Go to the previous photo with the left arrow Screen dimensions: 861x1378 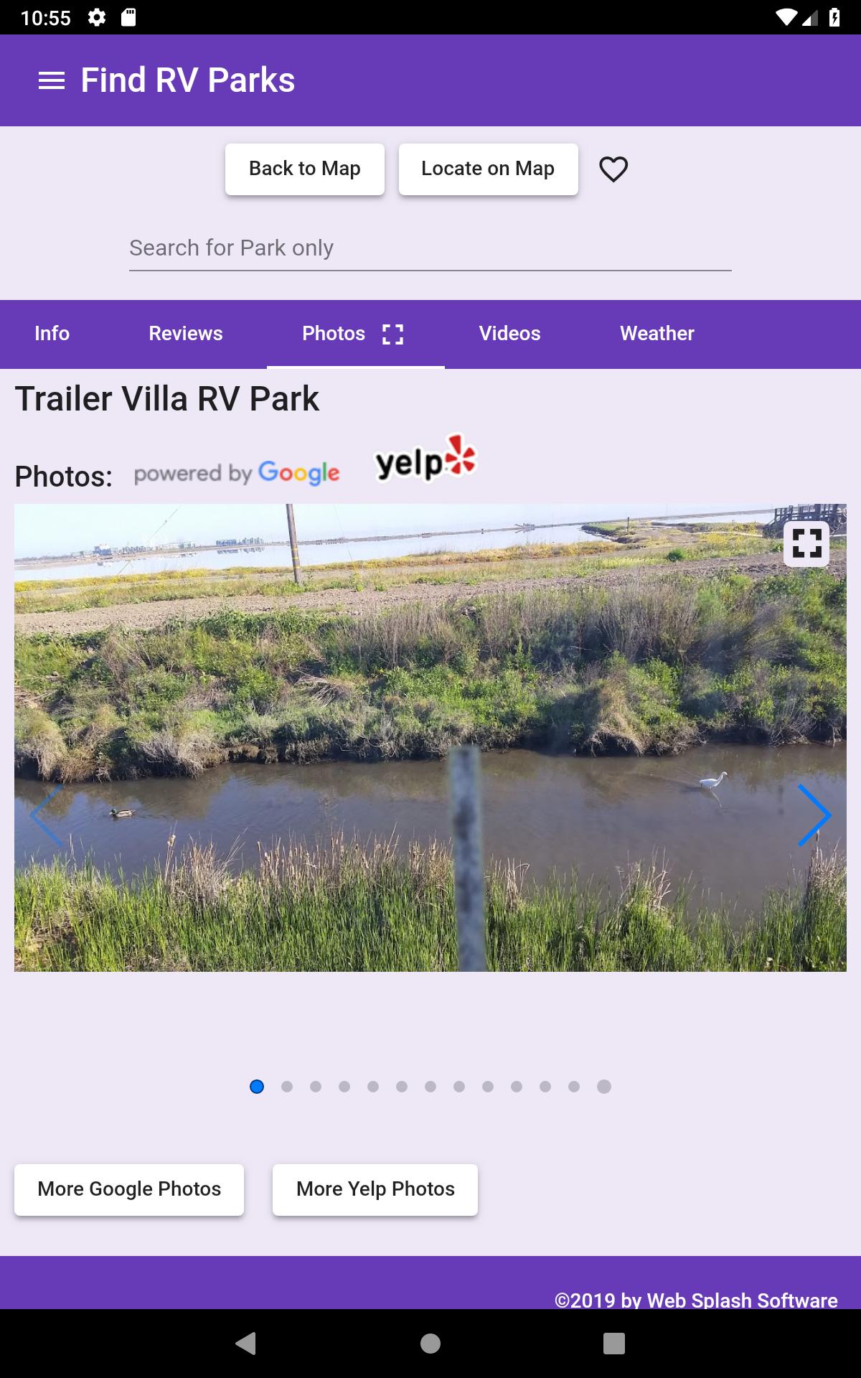coord(46,815)
